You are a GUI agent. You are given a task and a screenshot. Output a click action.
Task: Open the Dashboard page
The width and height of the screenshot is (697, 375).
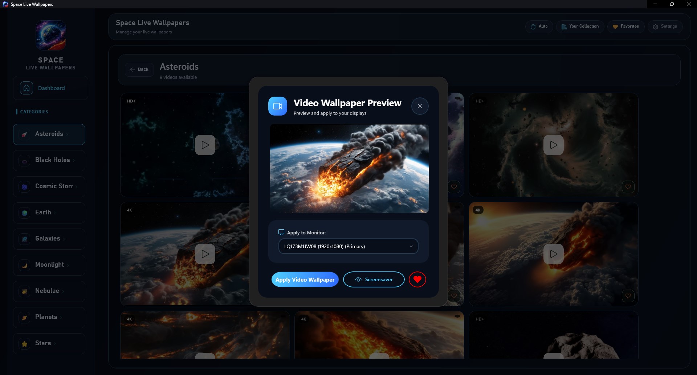pos(50,88)
